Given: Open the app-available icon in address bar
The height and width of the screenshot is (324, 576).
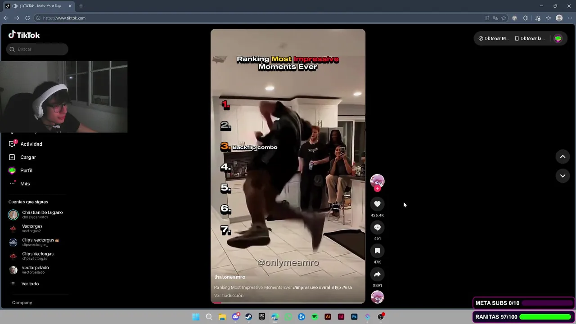Looking at the screenshot, I should [x=486, y=18].
